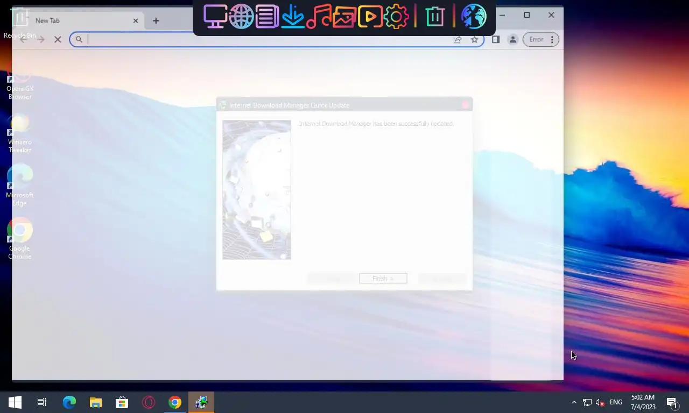Close the New Tab tab

coord(135,20)
